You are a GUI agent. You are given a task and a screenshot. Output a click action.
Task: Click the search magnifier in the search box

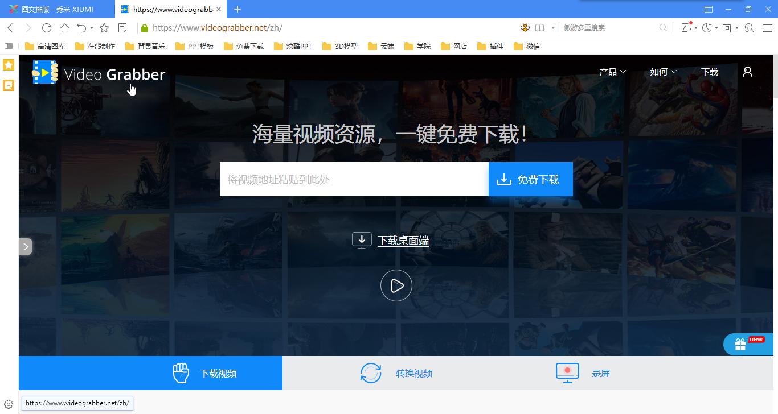(663, 28)
